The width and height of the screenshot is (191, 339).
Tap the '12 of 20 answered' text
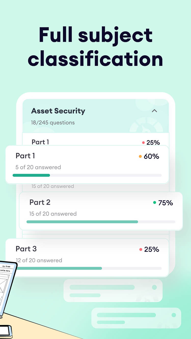pos(39,260)
